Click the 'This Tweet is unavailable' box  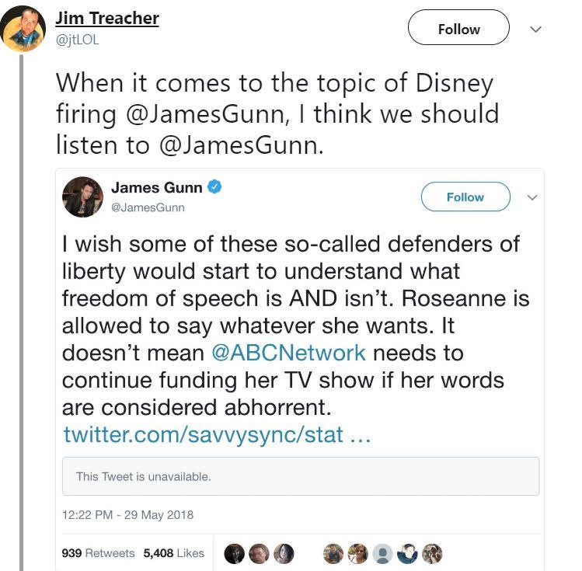(301, 476)
